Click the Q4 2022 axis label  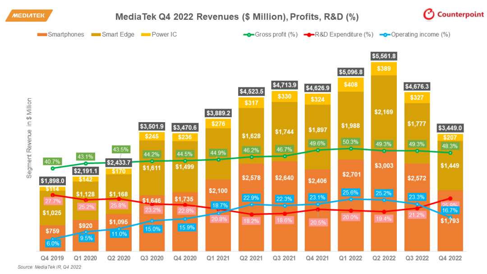click(x=450, y=258)
